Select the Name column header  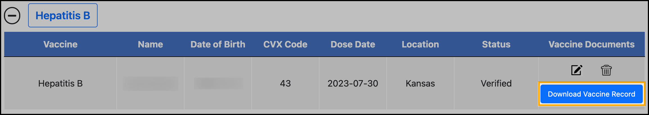(x=150, y=44)
